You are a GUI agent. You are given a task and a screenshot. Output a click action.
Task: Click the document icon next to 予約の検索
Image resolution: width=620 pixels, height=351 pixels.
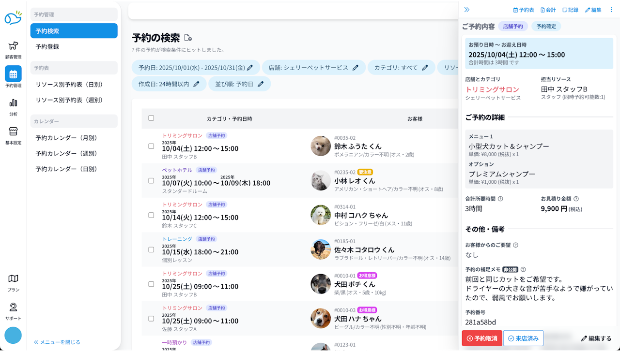(188, 38)
